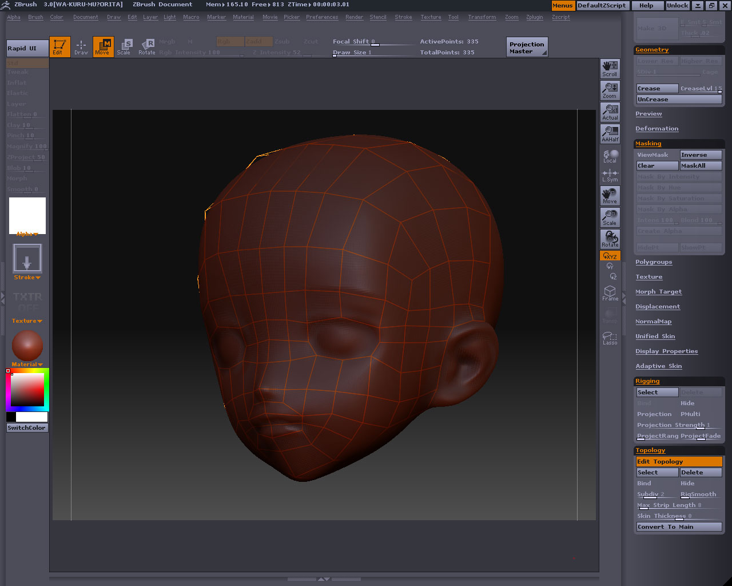
Task: Click the AAHalf view icon
Action: point(610,134)
